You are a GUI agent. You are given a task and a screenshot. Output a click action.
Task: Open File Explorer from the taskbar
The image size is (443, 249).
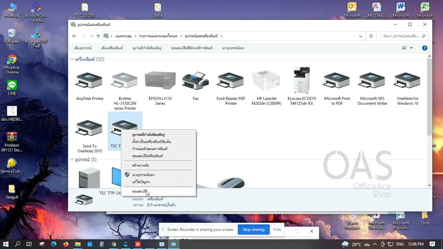pos(78,244)
